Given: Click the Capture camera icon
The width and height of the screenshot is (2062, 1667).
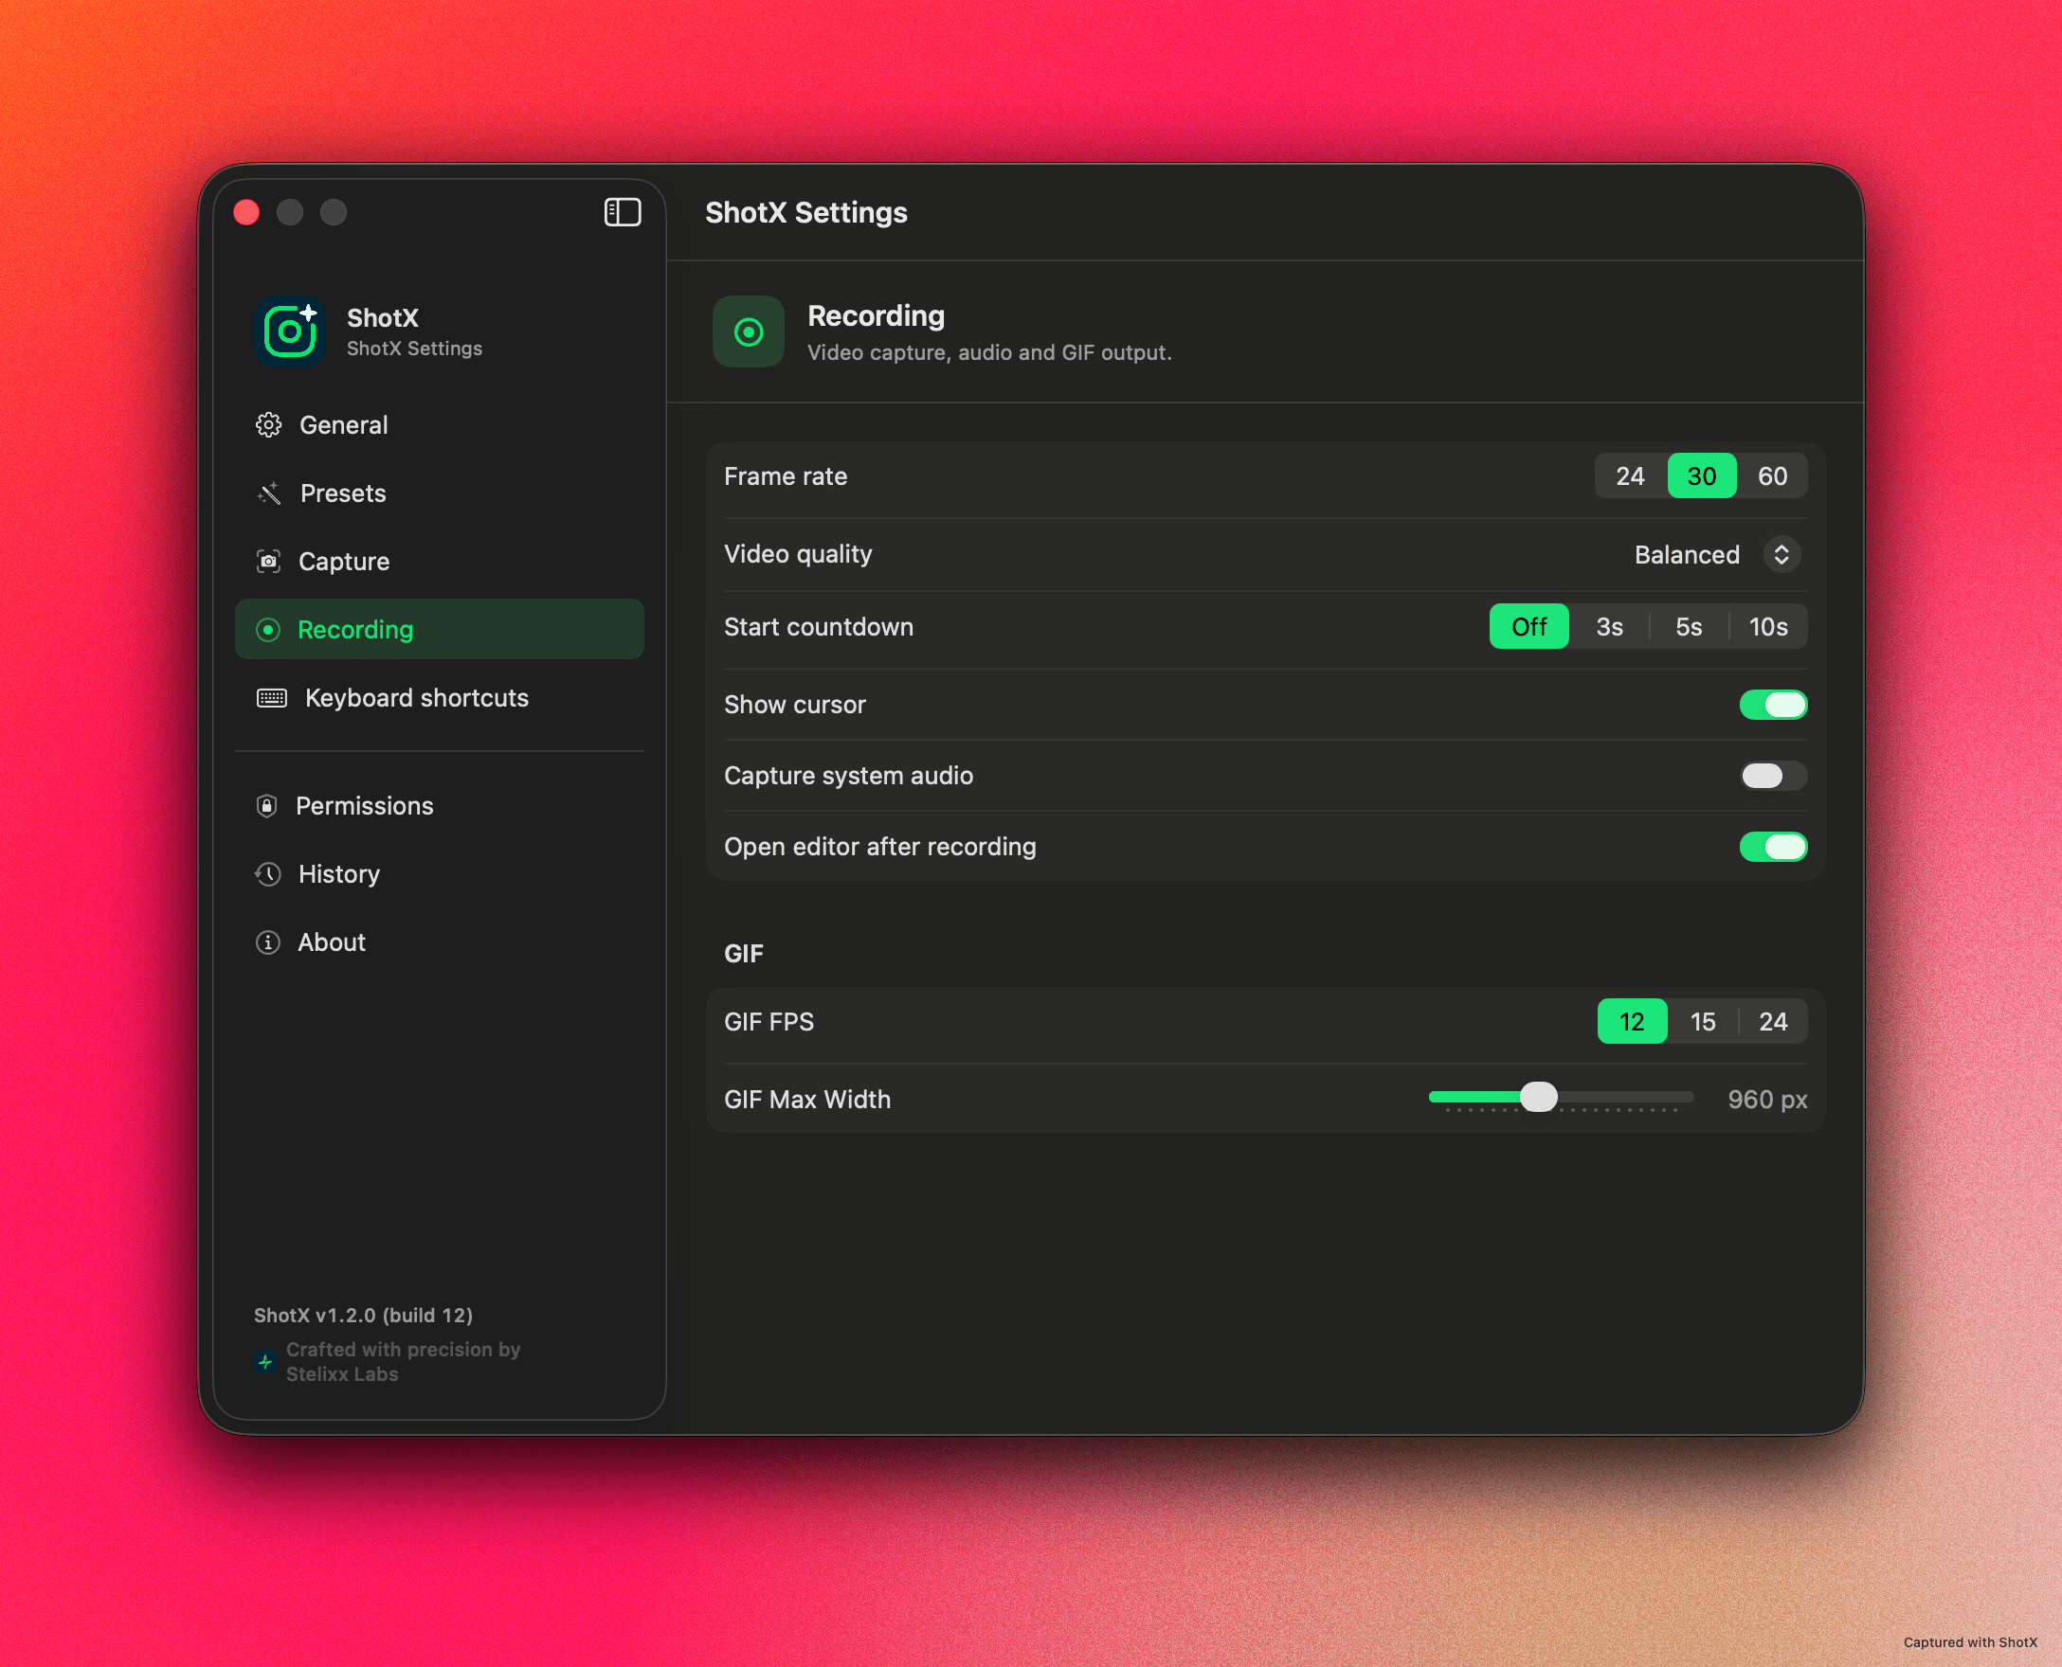Looking at the screenshot, I should tap(268, 561).
